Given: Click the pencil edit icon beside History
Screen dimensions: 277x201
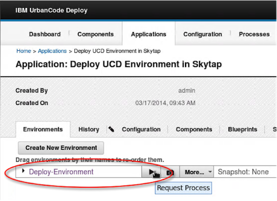Looking at the screenshot, I should 111,129.
